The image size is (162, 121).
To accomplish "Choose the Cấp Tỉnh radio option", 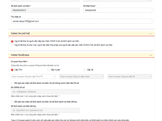I will [x=12, y=70].
